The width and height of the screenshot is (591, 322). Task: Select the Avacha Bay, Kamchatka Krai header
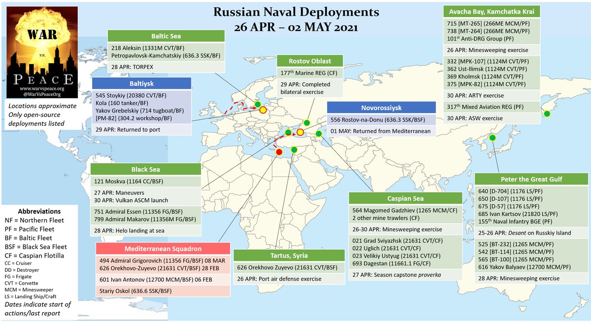(x=492, y=11)
